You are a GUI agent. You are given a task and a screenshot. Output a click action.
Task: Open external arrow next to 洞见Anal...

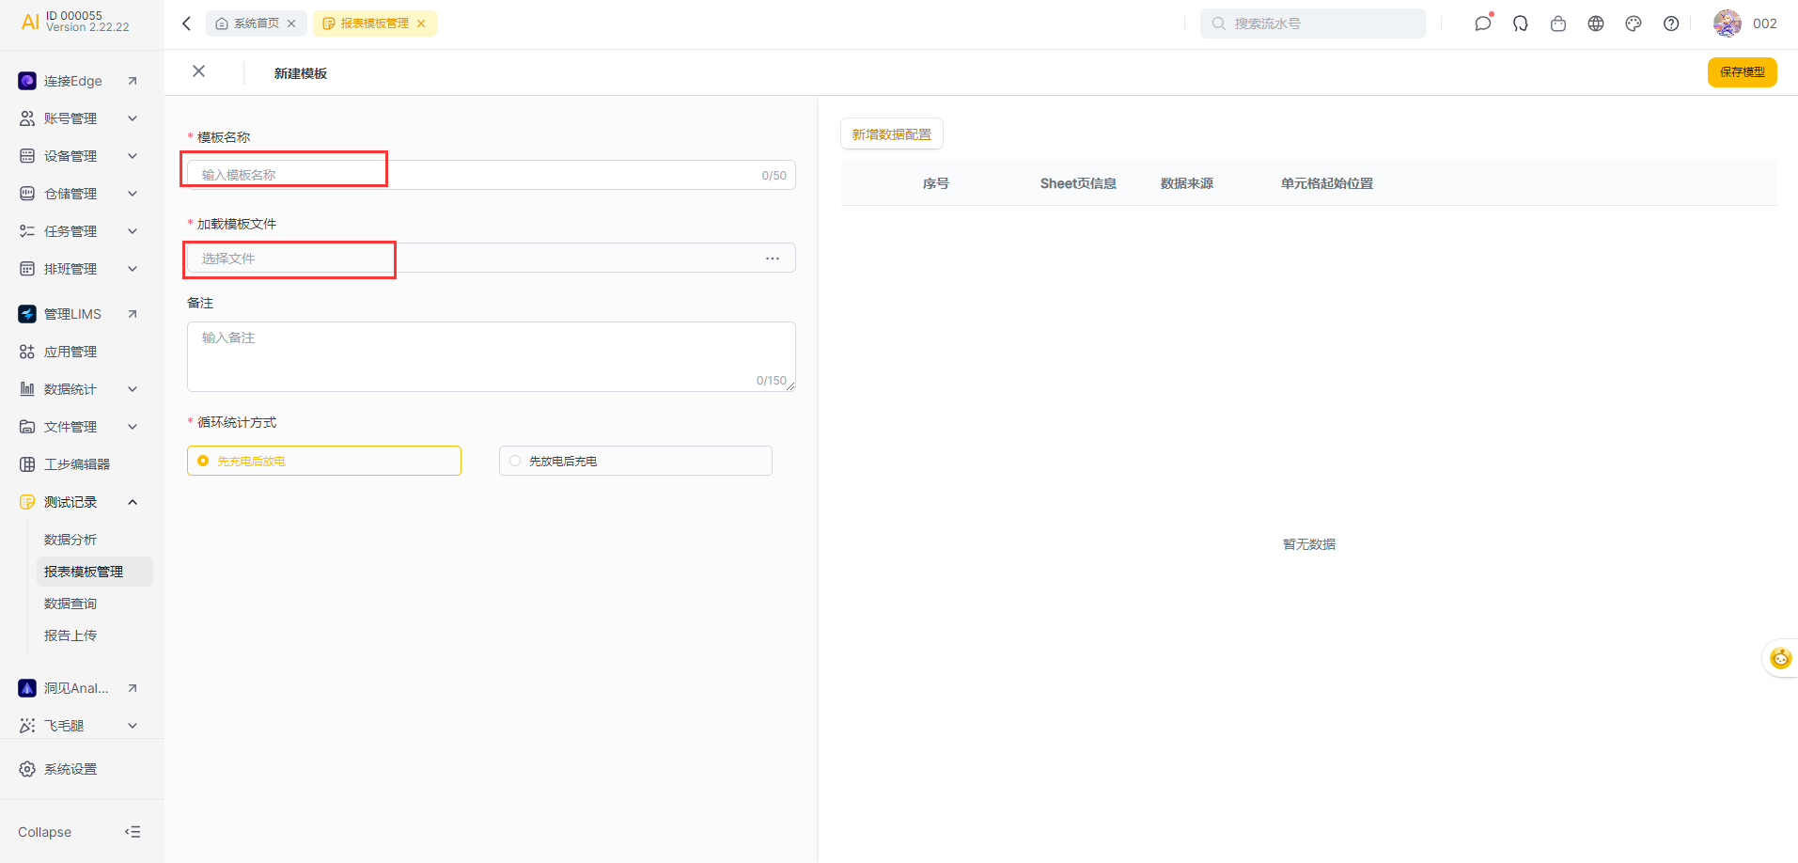click(133, 688)
